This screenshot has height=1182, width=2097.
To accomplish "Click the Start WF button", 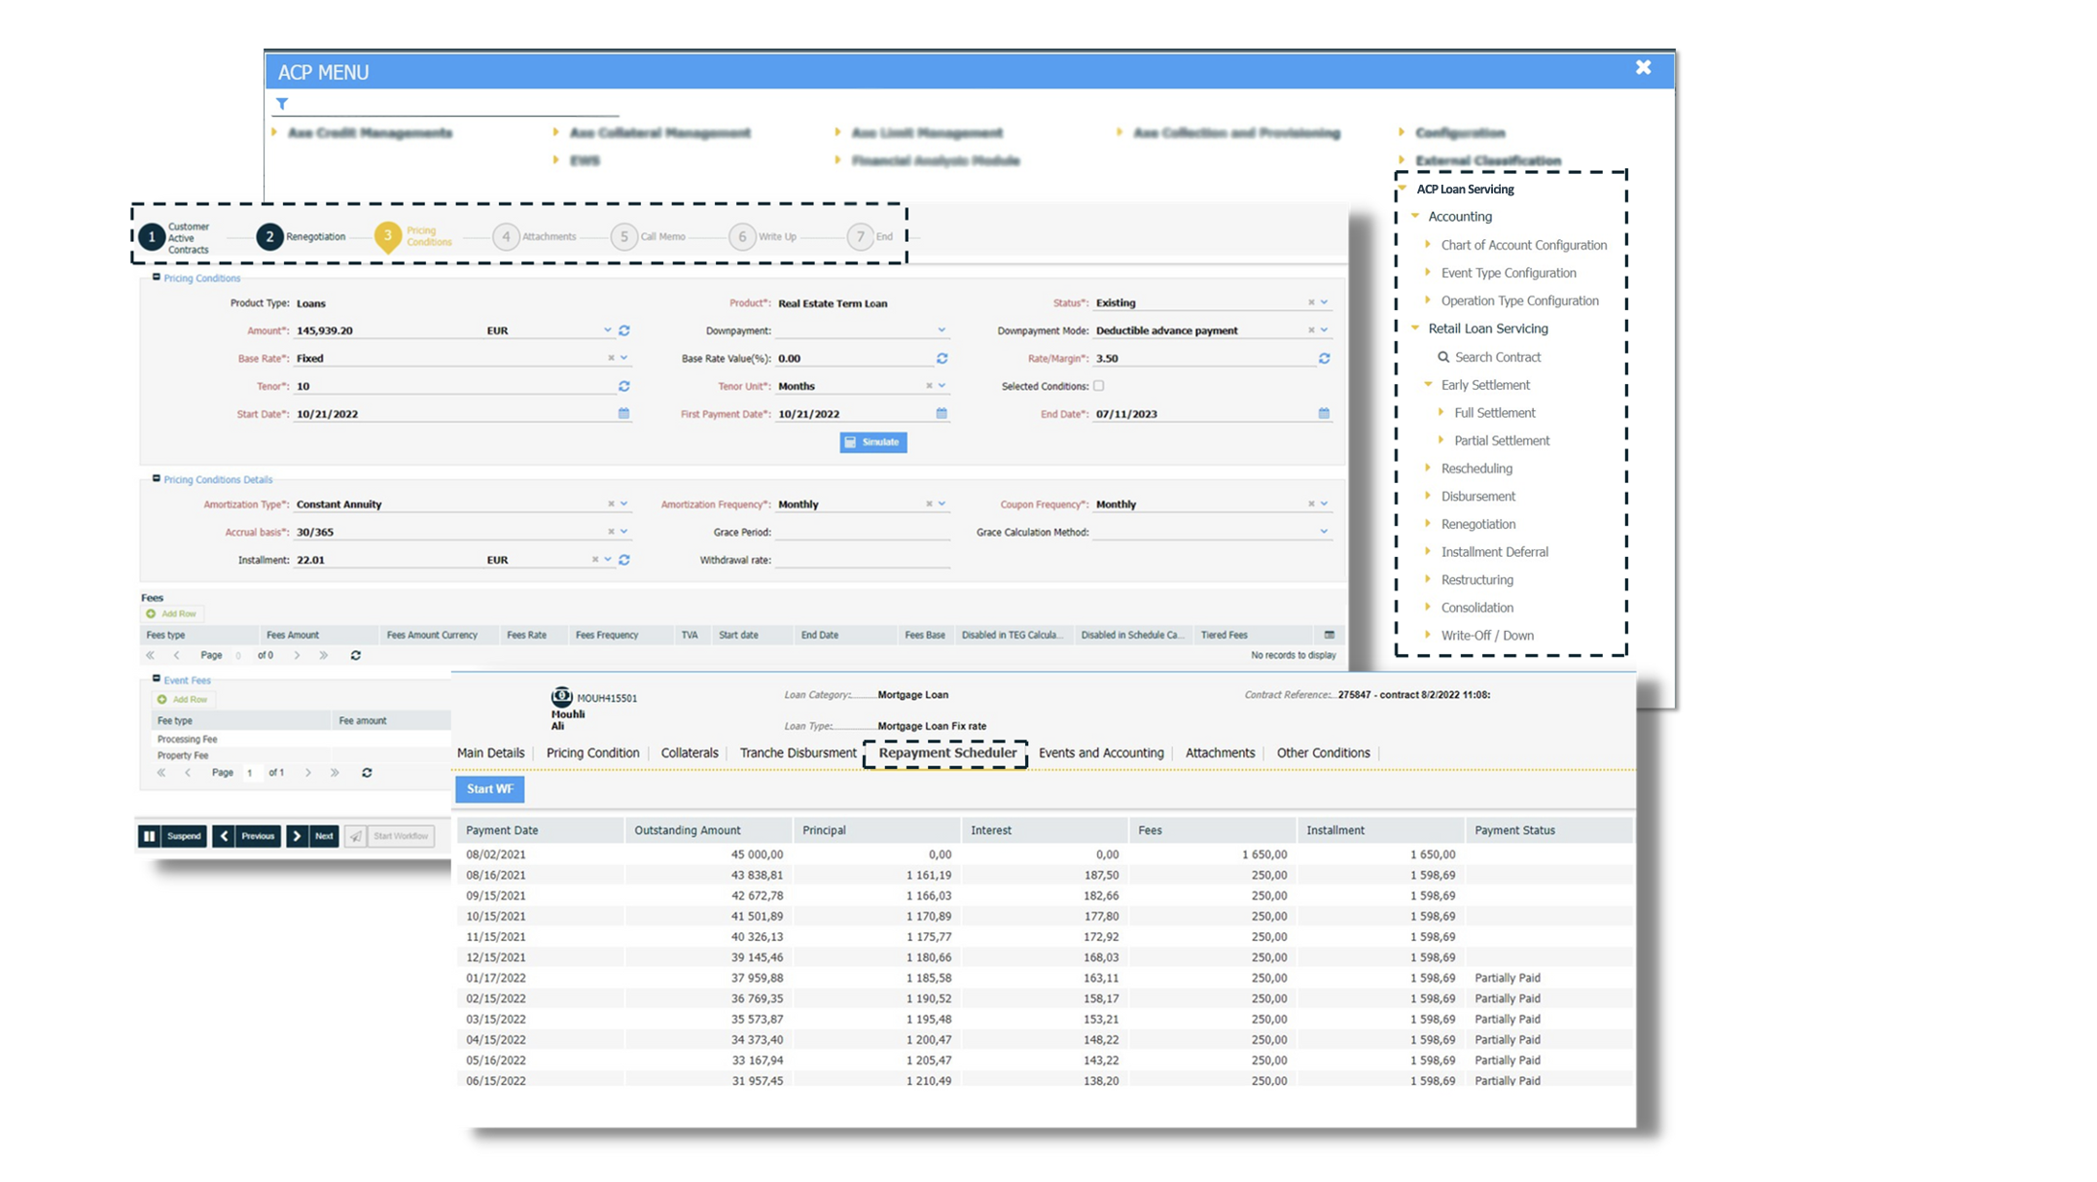I will [x=490, y=789].
